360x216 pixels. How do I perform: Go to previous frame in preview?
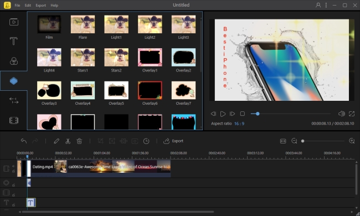point(213,114)
